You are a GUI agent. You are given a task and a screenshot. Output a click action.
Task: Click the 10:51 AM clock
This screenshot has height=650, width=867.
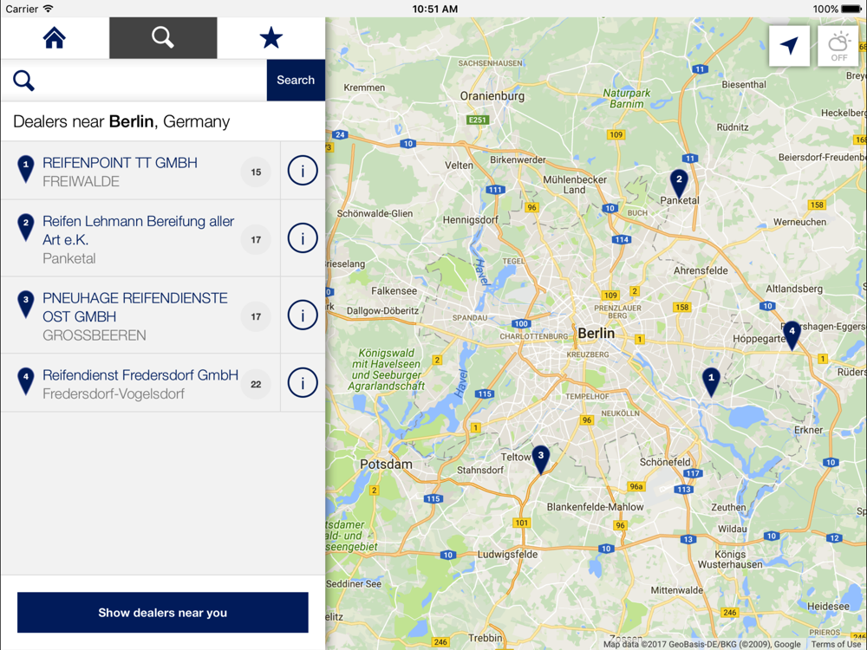pyautogui.click(x=434, y=9)
